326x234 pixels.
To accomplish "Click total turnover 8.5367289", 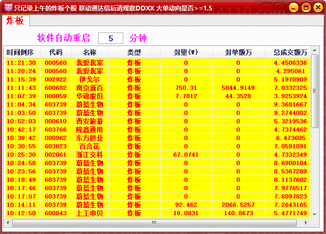I will click(x=290, y=171).
